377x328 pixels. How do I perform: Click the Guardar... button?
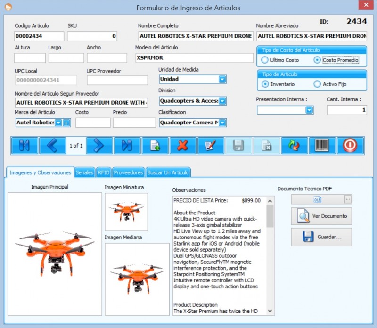[321, 237]
